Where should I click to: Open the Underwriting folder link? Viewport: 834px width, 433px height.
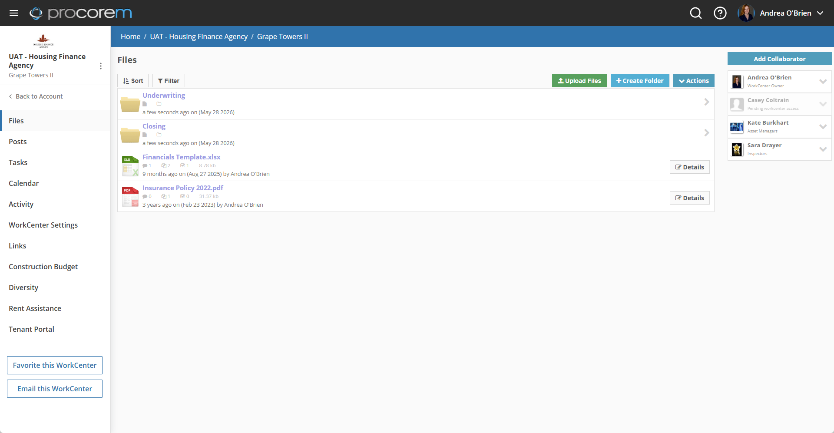tap(164, 95)
